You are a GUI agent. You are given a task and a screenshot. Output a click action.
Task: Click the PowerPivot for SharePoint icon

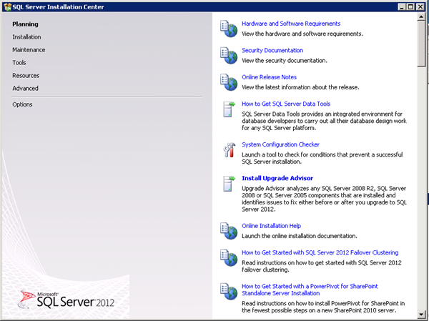click(228, 292)
